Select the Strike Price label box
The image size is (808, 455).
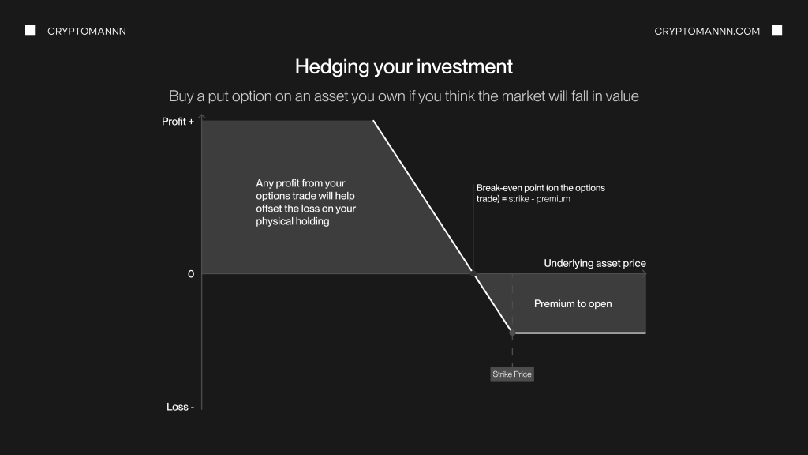[x=512, y=374]
